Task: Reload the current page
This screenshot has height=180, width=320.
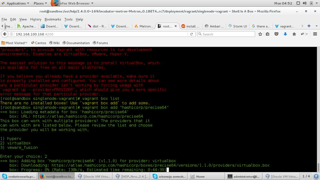Action: pos(192,34)
